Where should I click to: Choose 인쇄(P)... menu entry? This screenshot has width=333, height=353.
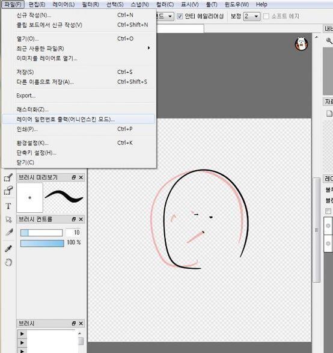click(79, 129)
